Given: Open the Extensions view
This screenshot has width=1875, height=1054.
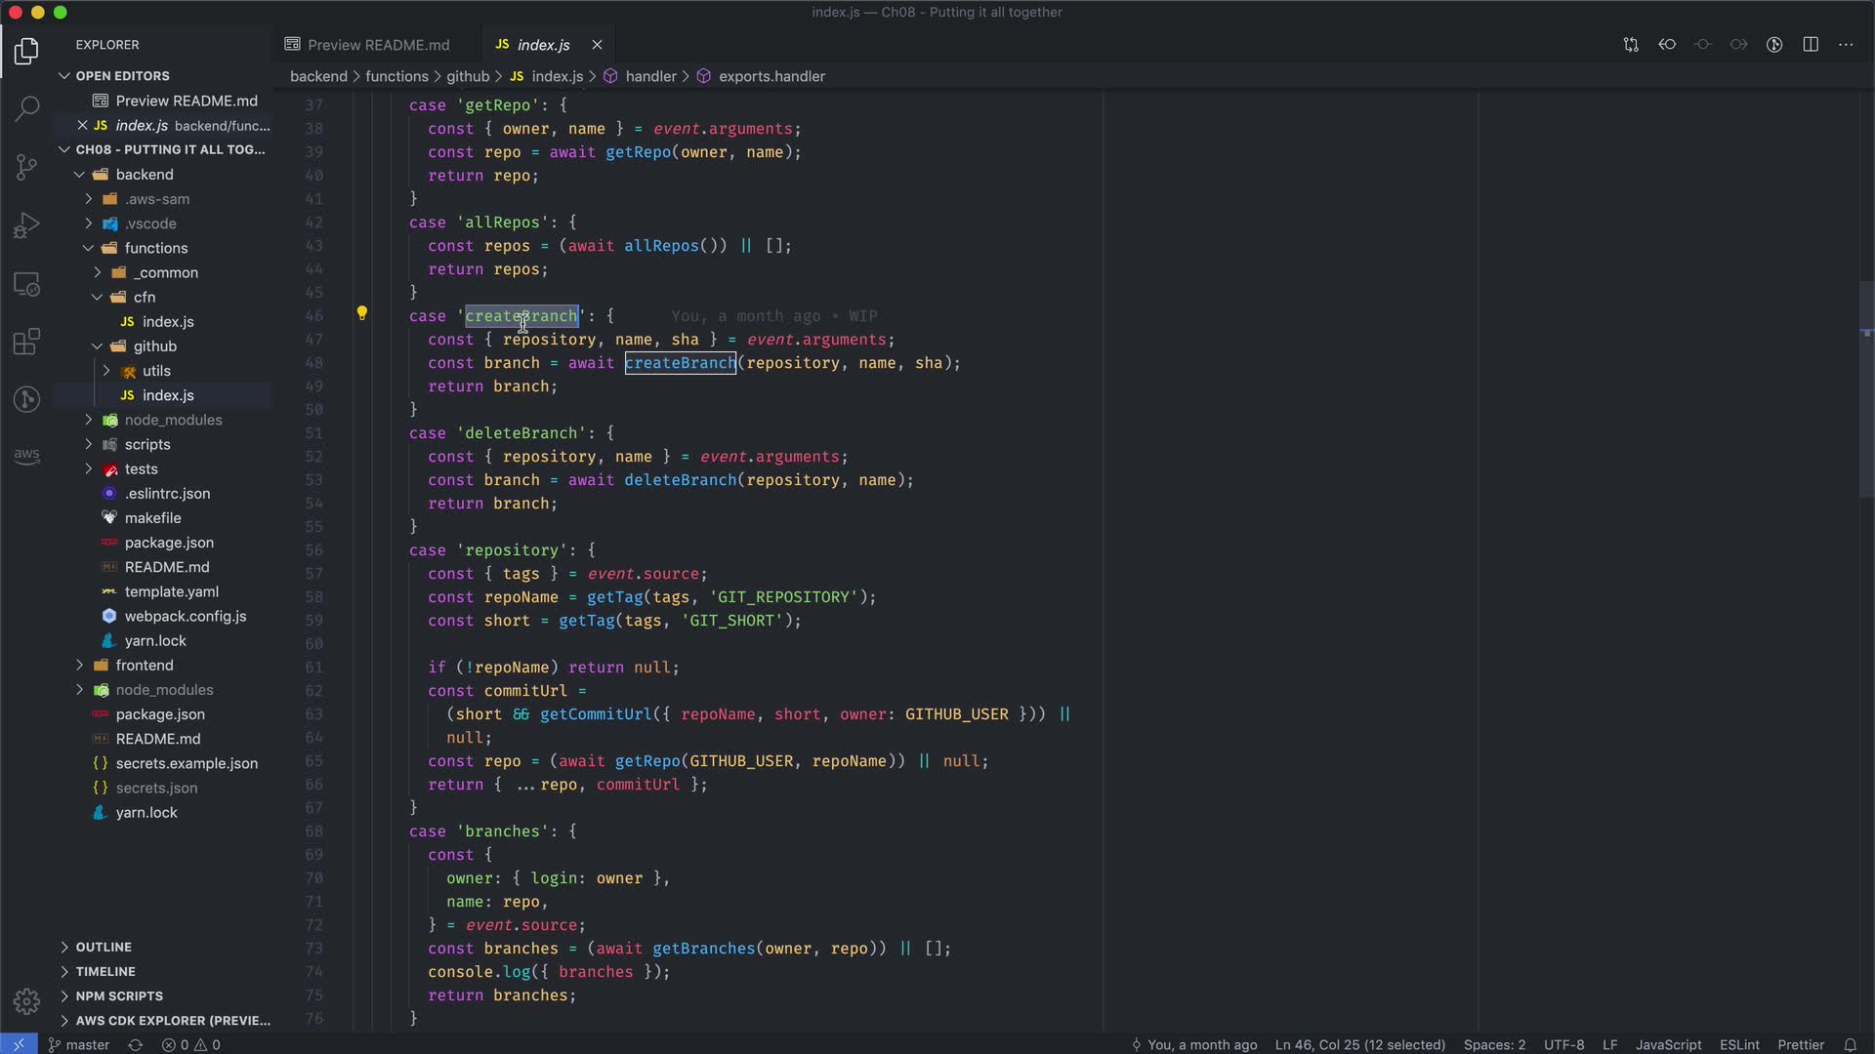Looking at the screenshot, I should (x=27, y=342).
